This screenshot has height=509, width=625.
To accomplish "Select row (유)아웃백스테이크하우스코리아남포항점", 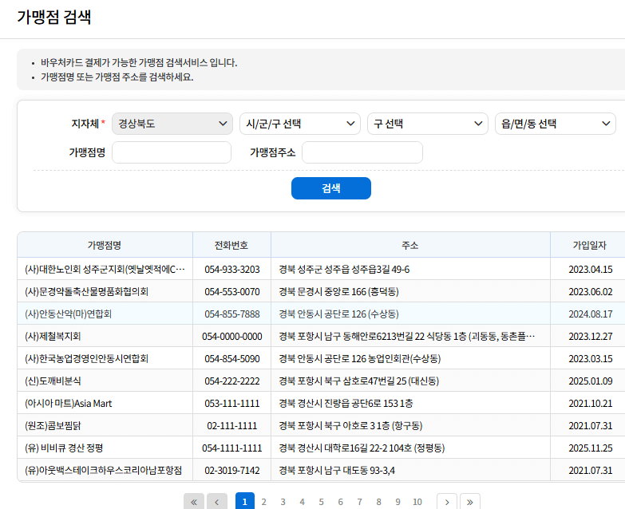I will (x=321, y=470).
